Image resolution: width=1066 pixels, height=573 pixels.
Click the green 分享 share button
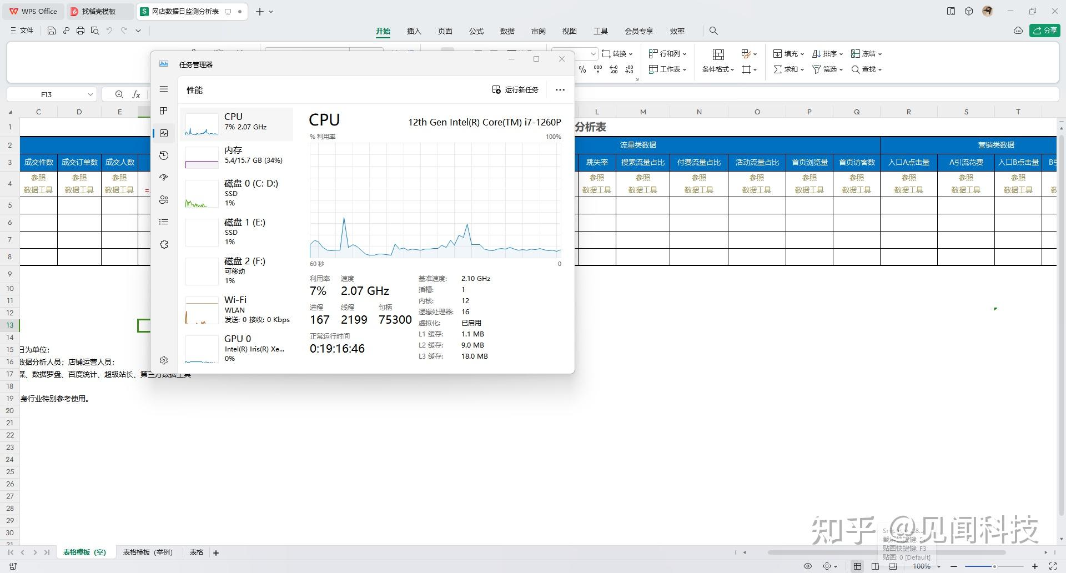click(x=1044, y=31)
